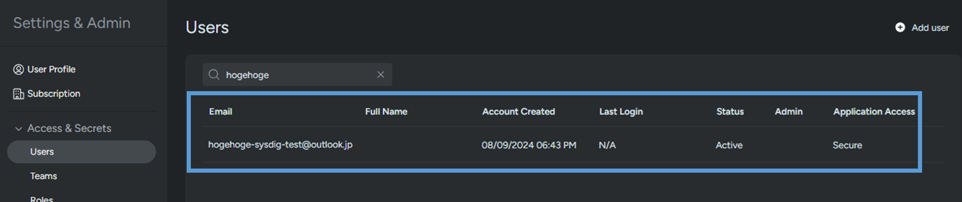The width and height of the screenshot is (962, 202).
Task: Open user hogehoge-sysdig-test@outlook.jp
Action: point(280,145)
